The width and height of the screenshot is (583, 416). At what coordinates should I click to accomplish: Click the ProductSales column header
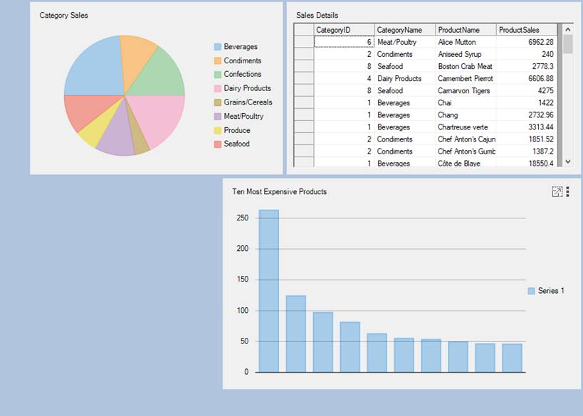point(527,30)
